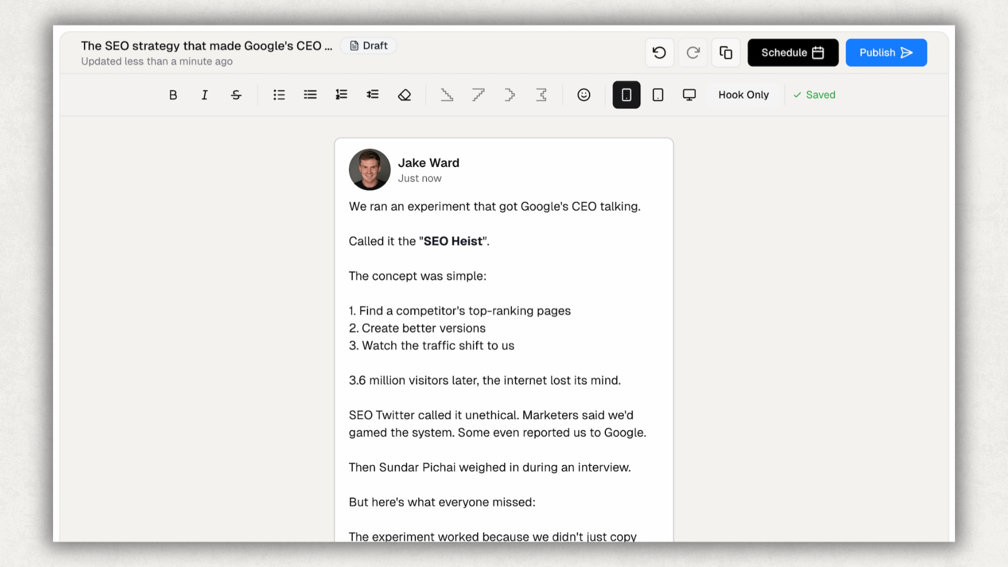This screenshot has width=1008, height=567.
Task: Click the sigma-shaped staircase icon
Action: click(541, 95)
